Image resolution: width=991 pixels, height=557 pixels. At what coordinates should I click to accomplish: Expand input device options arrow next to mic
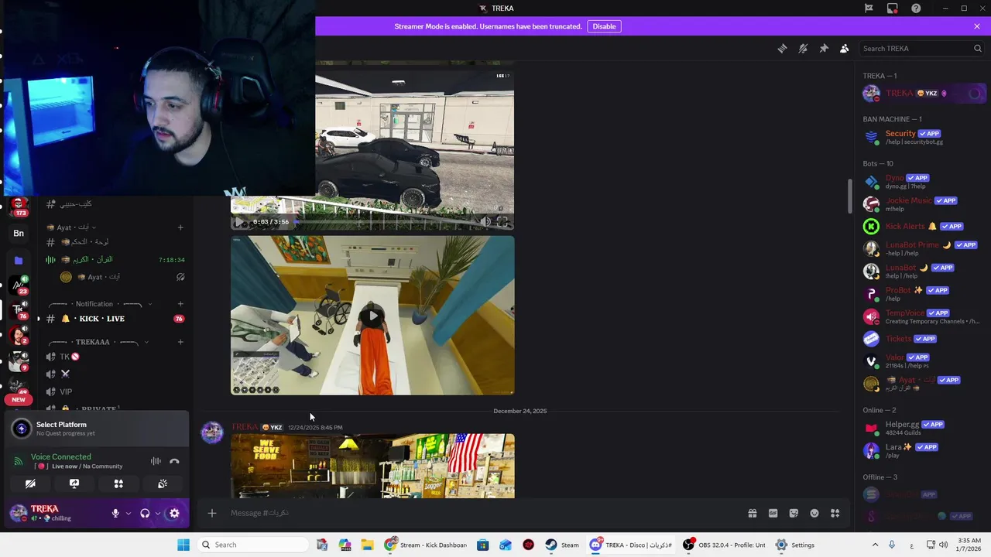coord(129,513)
